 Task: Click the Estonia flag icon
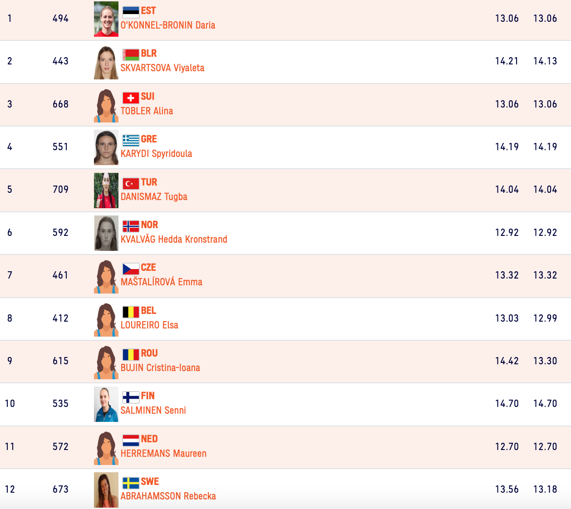coord(131,11)
